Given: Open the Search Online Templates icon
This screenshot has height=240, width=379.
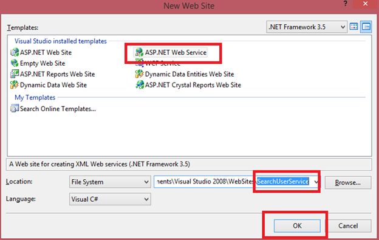Looking at the screenshot, I should [15, 108].
